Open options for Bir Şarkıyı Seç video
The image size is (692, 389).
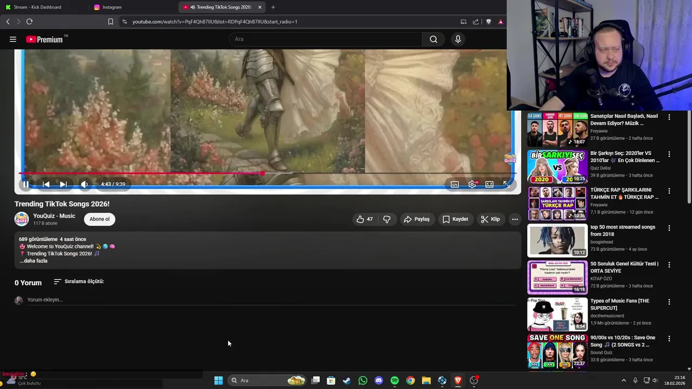pyautogui.click(x=669, y=154)
